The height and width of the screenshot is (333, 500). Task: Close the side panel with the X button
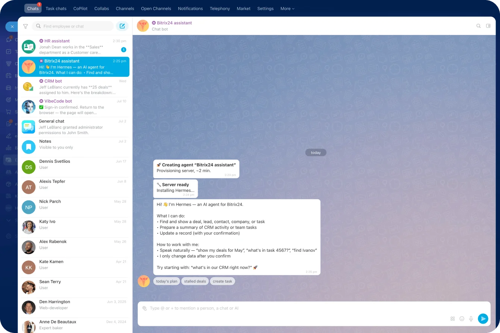(x=12, y=26)
